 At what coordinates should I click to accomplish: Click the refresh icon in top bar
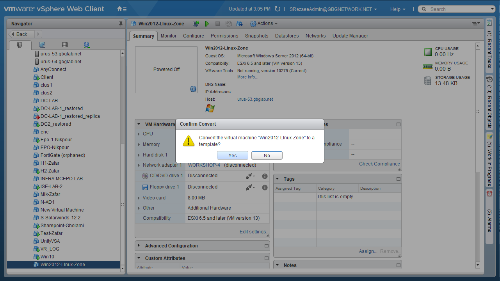pyautogui.click(x=278, y=9)
